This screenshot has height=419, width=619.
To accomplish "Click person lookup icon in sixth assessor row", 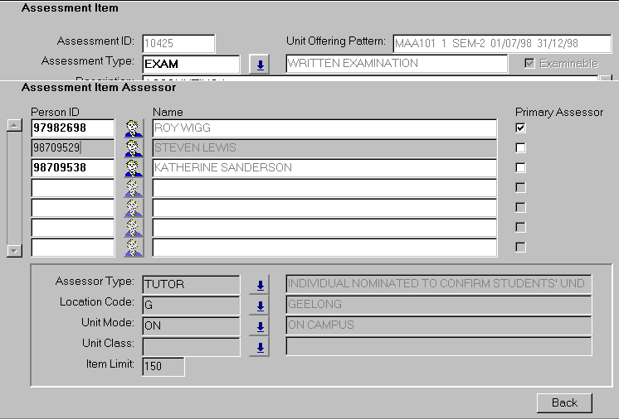I will pos(134,228).
